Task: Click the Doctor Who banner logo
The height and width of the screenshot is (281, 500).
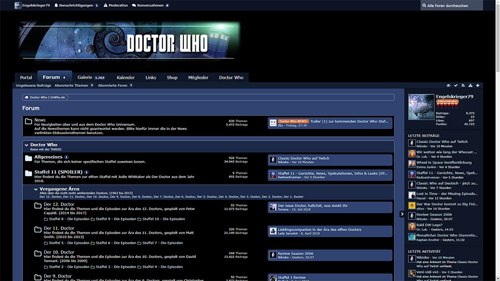Action: coord(129,41)
